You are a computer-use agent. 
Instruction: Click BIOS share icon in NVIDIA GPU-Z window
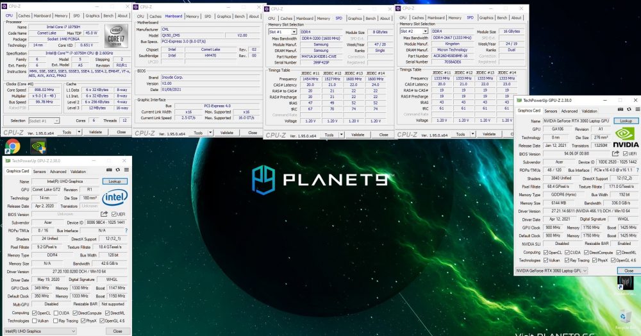click(x=615, y=153)
